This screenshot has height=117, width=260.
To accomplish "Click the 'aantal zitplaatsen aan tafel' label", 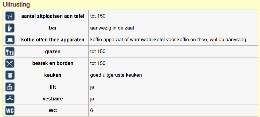I will [x=53, y=16].
